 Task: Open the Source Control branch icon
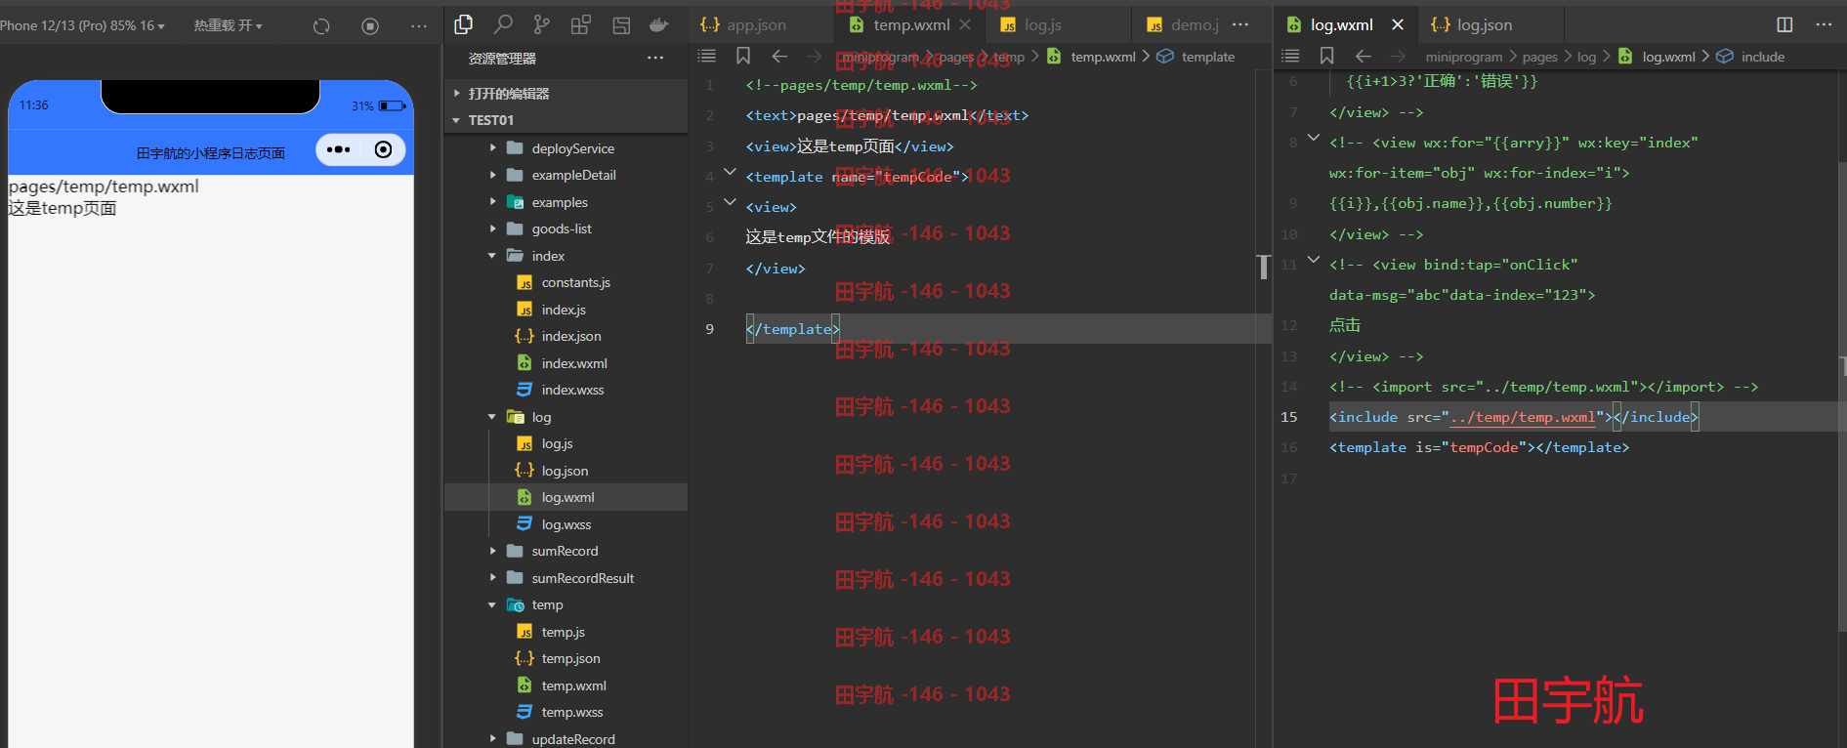pyautogui.click(x=542, y=25)
